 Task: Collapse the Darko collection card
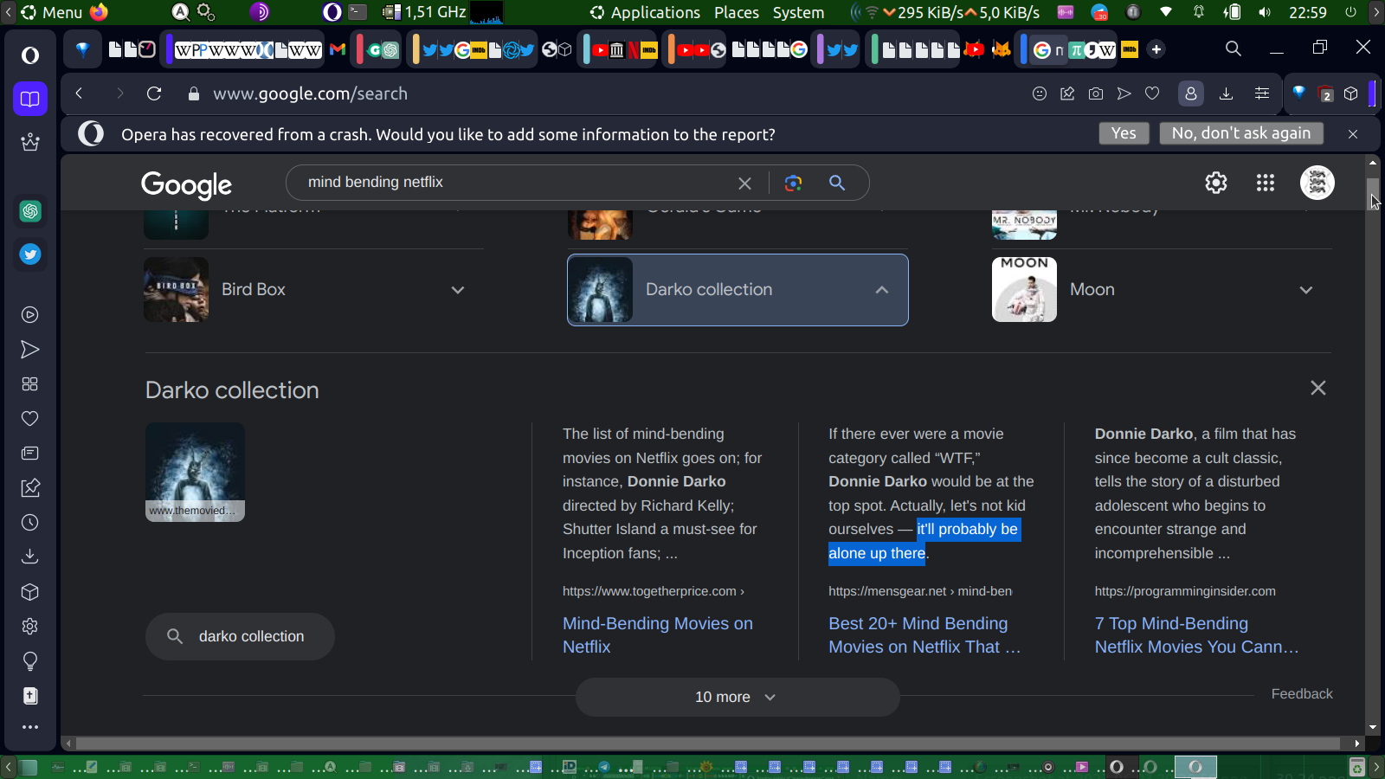(x=882, y=290)
